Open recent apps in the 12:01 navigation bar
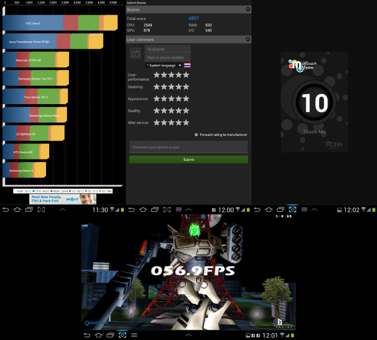 [110, 335]
